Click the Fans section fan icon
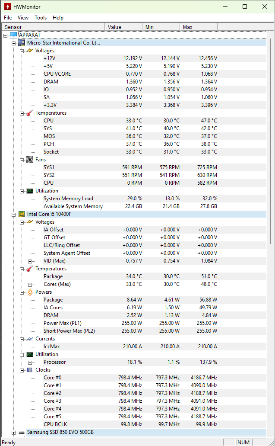The image size is (275, 446). point(29,160)
